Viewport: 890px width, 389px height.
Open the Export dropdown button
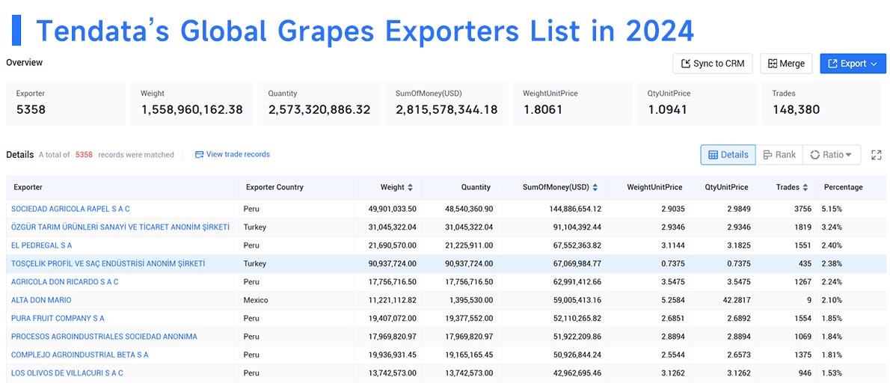(x=853, y=64)
